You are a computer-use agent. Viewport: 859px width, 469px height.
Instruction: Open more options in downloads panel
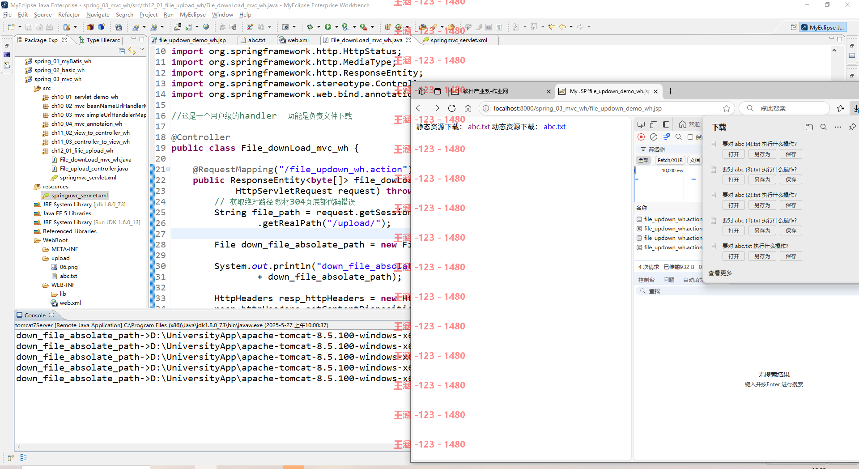(838, 127)
